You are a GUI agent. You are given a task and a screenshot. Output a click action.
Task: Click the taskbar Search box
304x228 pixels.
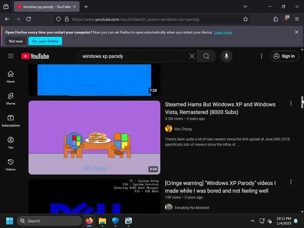(x=50, y=221)
